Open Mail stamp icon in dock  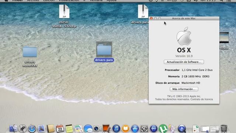41,129
